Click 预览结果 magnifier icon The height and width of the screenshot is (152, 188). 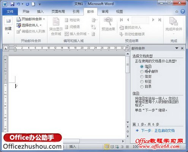pyautogui.click(x=108, y=21)
